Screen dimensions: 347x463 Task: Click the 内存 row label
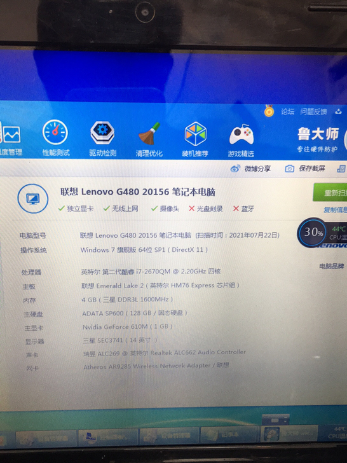(29, 301)
